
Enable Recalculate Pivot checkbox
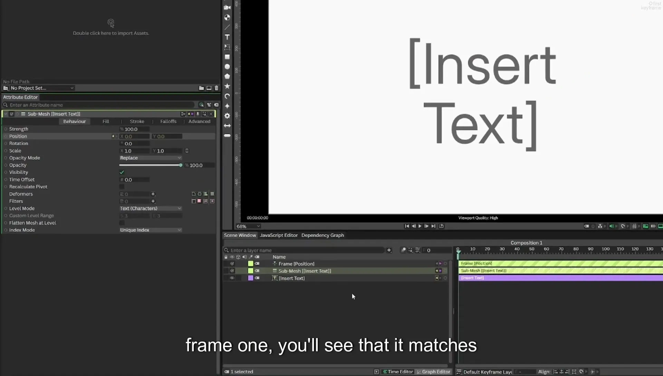coord(122,187)
